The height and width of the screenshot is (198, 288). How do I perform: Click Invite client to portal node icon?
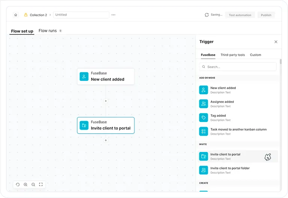[x=84, y=125]
